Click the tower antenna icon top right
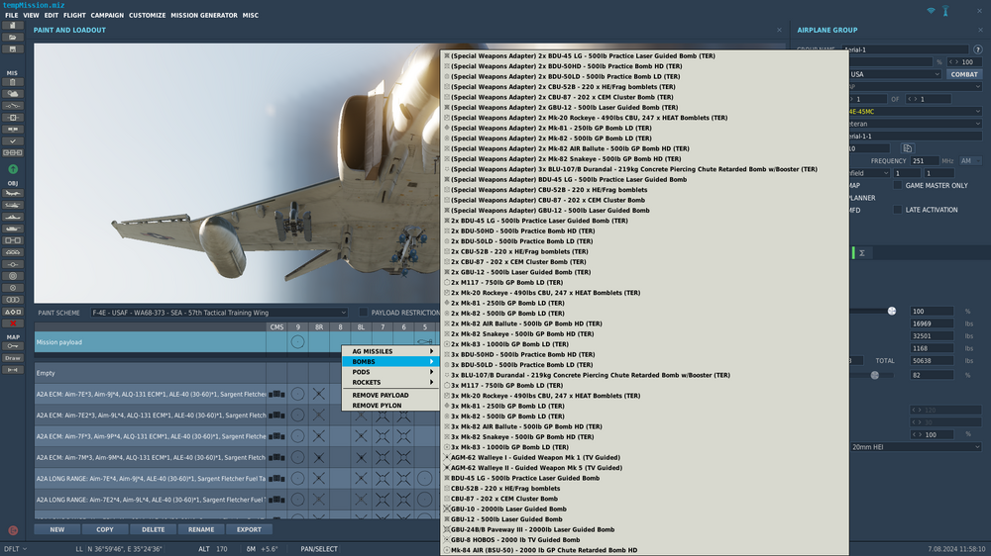991x556 pixels. tap(945, 11)
